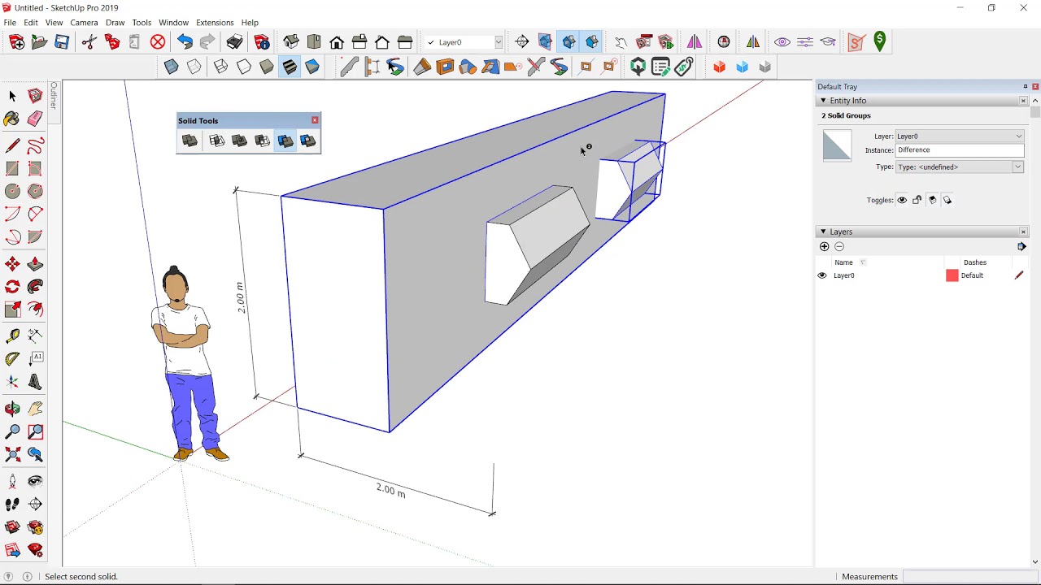The height and width of the screenshot is (585, 1041).
Task: Click the Zoom Extents tool
Action: (x=12, y=454)
